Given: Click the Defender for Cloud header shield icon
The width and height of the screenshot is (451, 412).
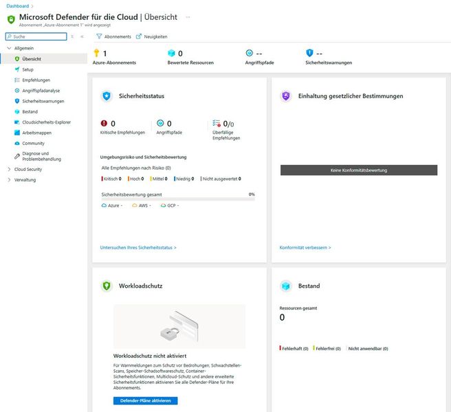Looking at the screenshot, I should [11, 19].
